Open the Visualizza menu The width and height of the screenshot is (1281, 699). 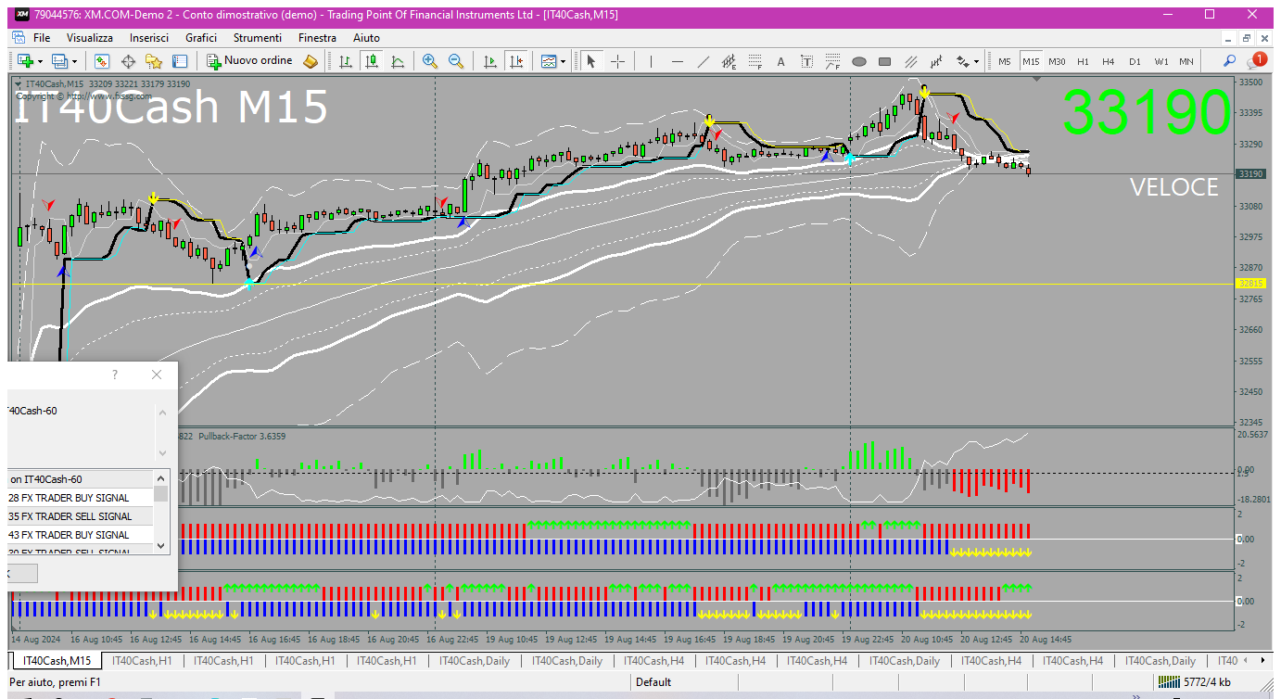[x=90, y=38]
